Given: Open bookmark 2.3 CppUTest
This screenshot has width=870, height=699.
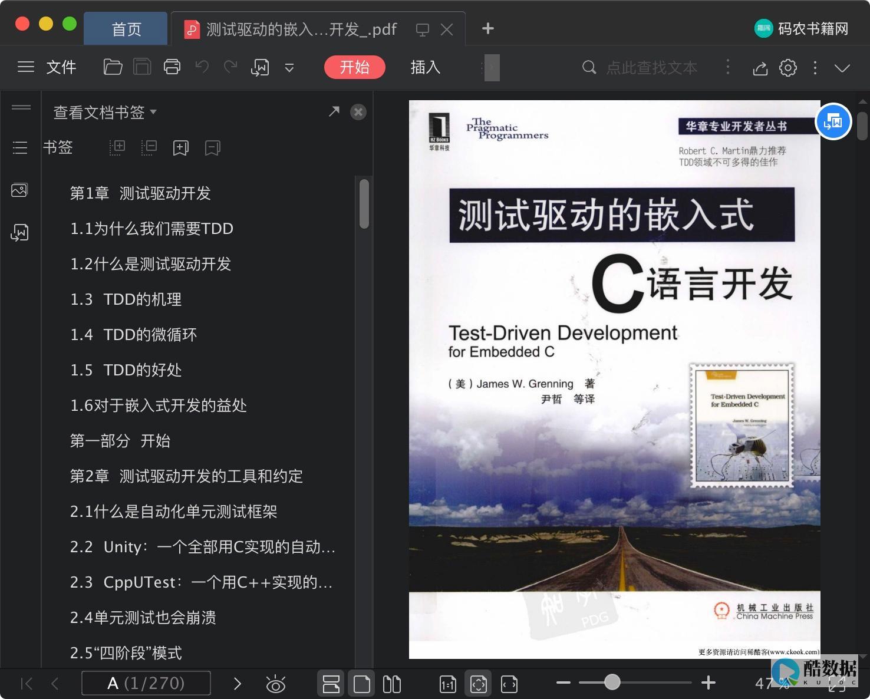Looking at the screenshot, I should point(202,582).
